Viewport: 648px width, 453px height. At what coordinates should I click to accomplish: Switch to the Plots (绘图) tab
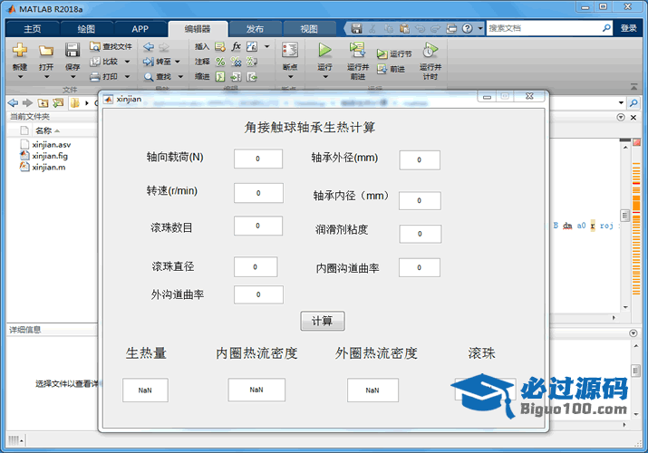[86, 29]
